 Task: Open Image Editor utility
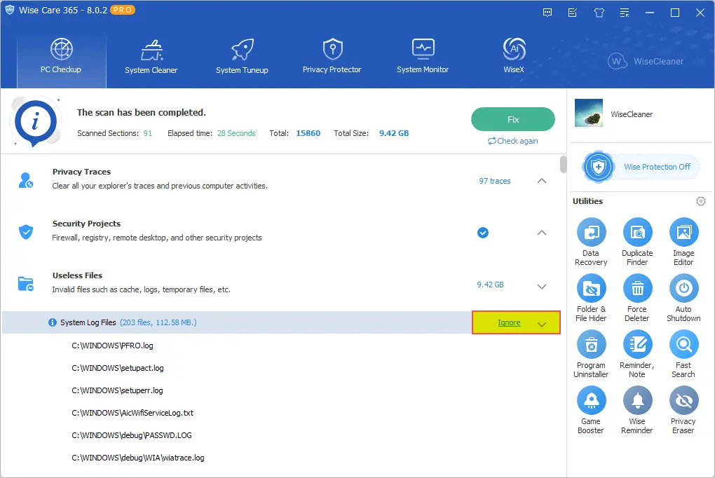tap(683, 243)
